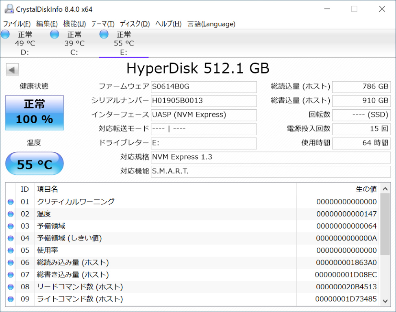Screen dimensions: 396x312
Task: Click status orb for attribute 09 write commands
Action: pyautogui.click(x=11, y=299)
